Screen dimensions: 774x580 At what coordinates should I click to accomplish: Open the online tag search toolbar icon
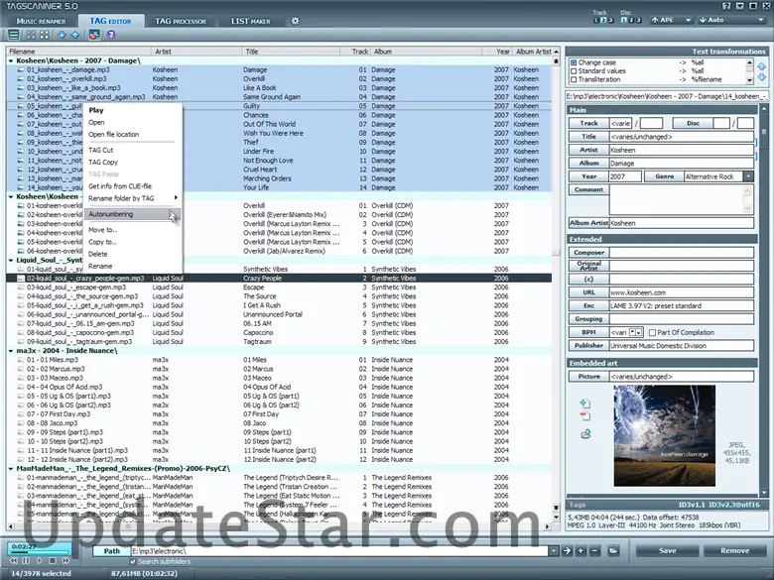pos(94,35)
